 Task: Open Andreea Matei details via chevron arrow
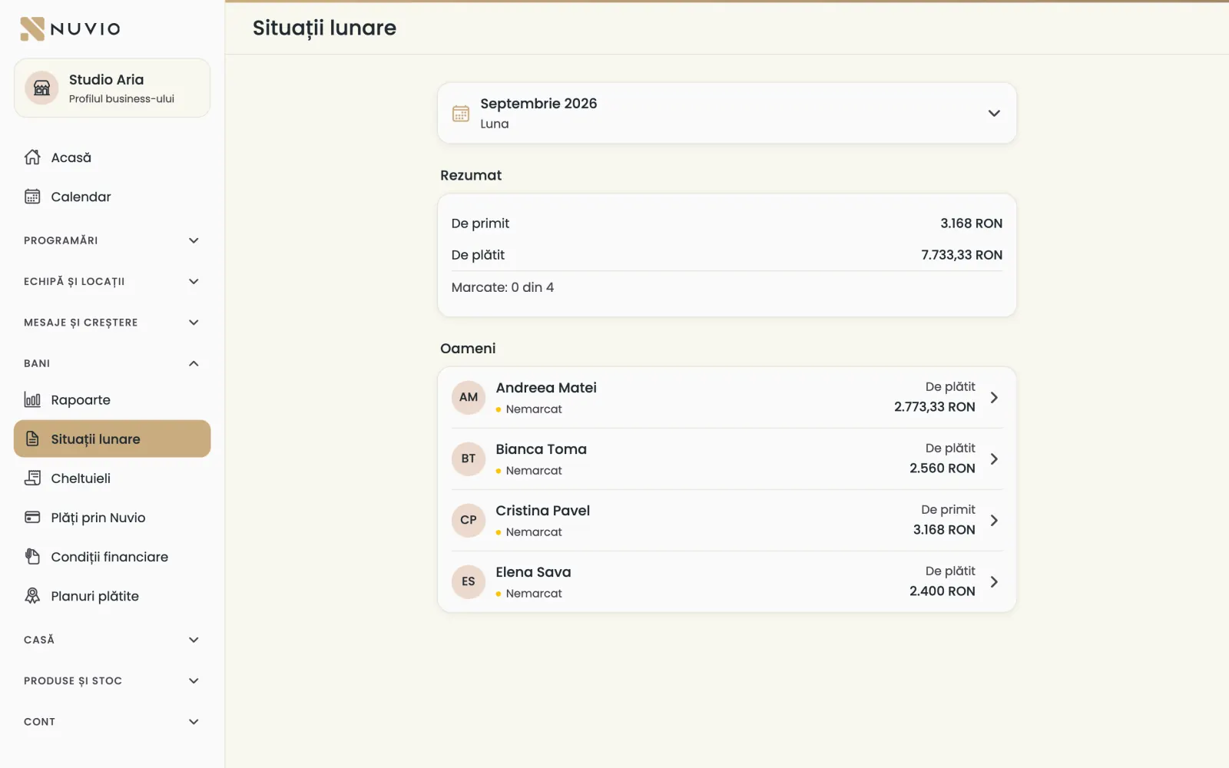[x=994, y=397]
